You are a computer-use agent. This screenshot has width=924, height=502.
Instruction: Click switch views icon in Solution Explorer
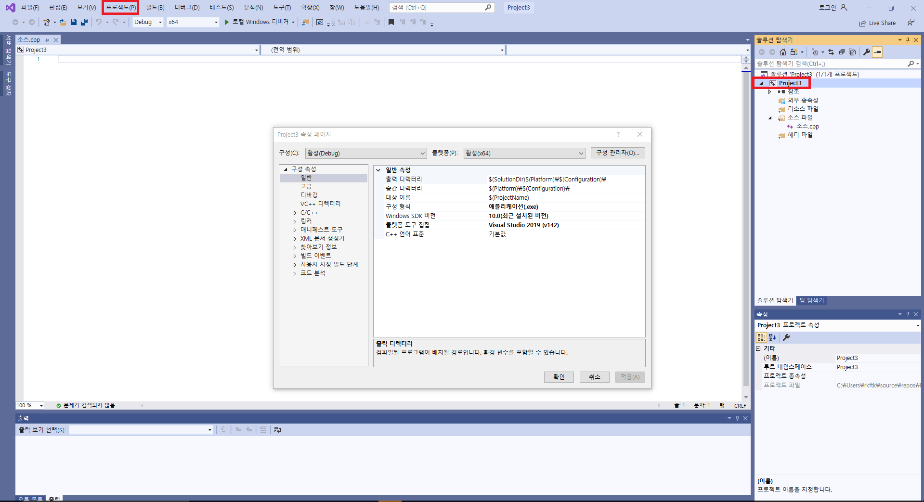794,52
